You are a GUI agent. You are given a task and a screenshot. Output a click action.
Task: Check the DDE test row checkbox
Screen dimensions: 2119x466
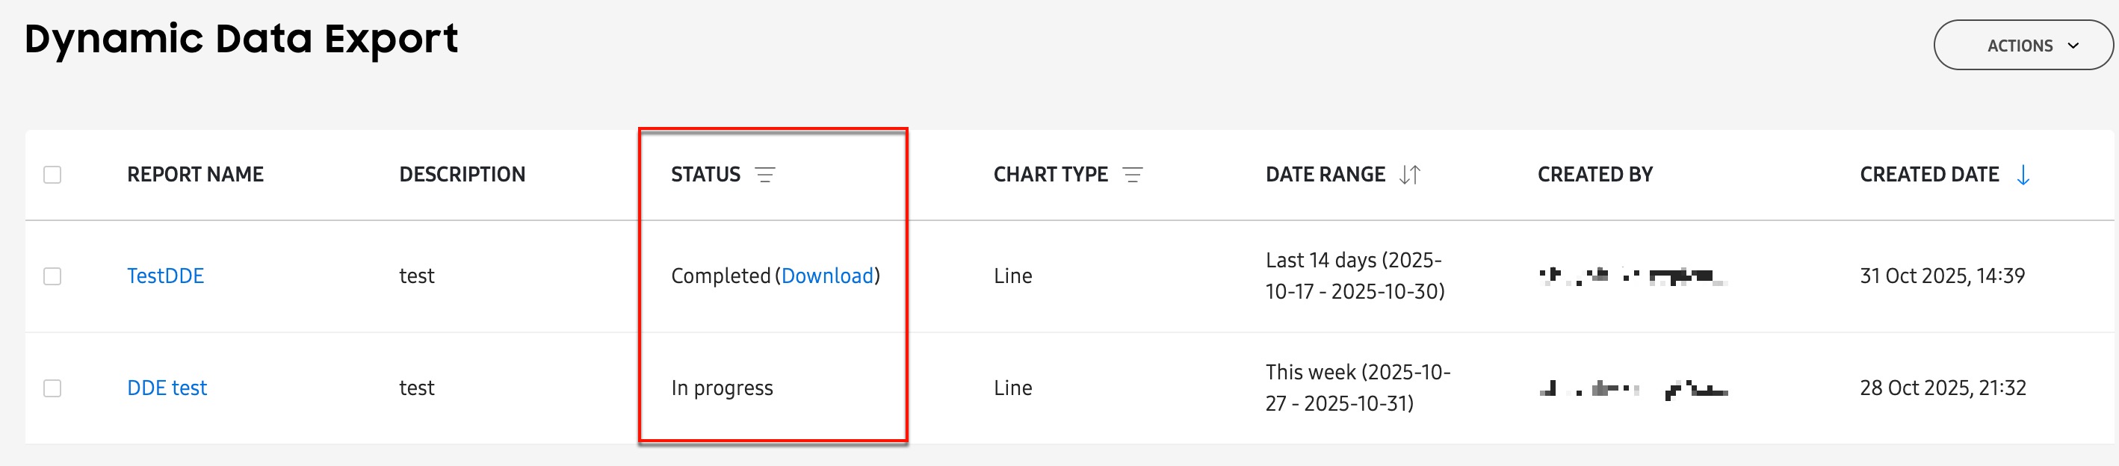(x=54, y=388)
